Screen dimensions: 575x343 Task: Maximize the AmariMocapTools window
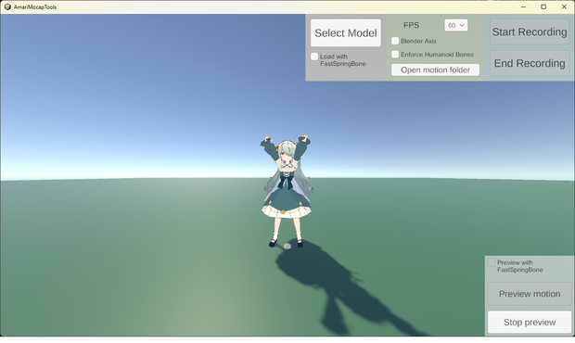[543, 7]
